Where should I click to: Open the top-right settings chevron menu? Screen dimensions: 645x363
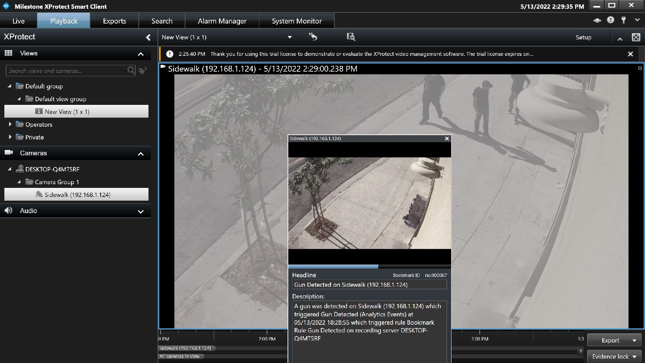(637, 20)
